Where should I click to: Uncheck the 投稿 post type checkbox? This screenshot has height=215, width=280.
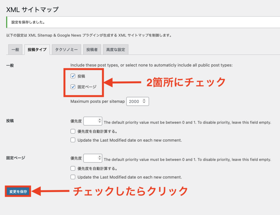point(73,76)
